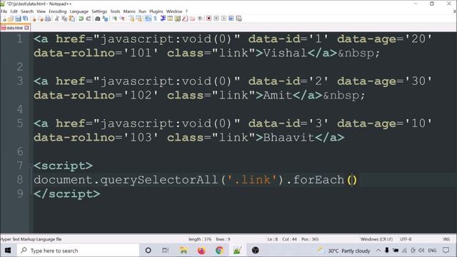Place cursor on 'Bhaavit' text in line 5
The width and height of the screenshot is (457, 257).
click(288, 137)
